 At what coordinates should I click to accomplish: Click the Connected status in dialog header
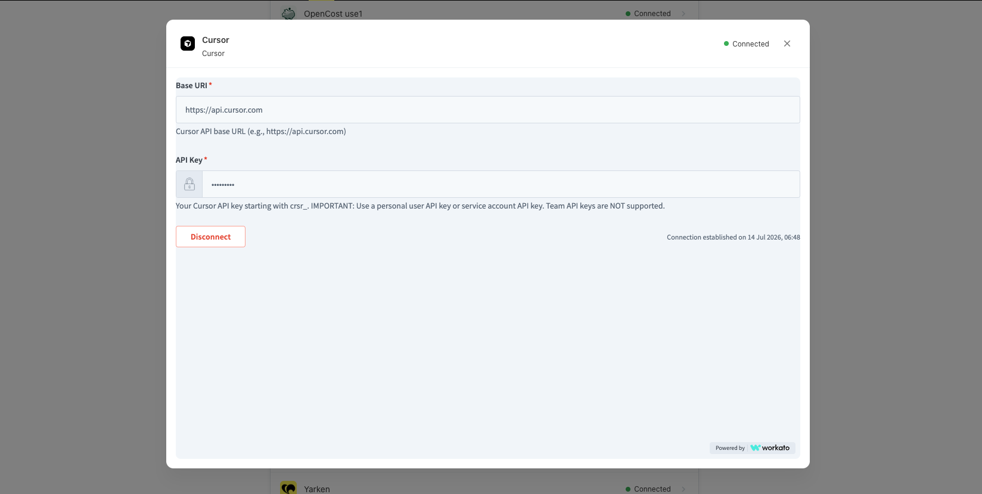(746, 44)
